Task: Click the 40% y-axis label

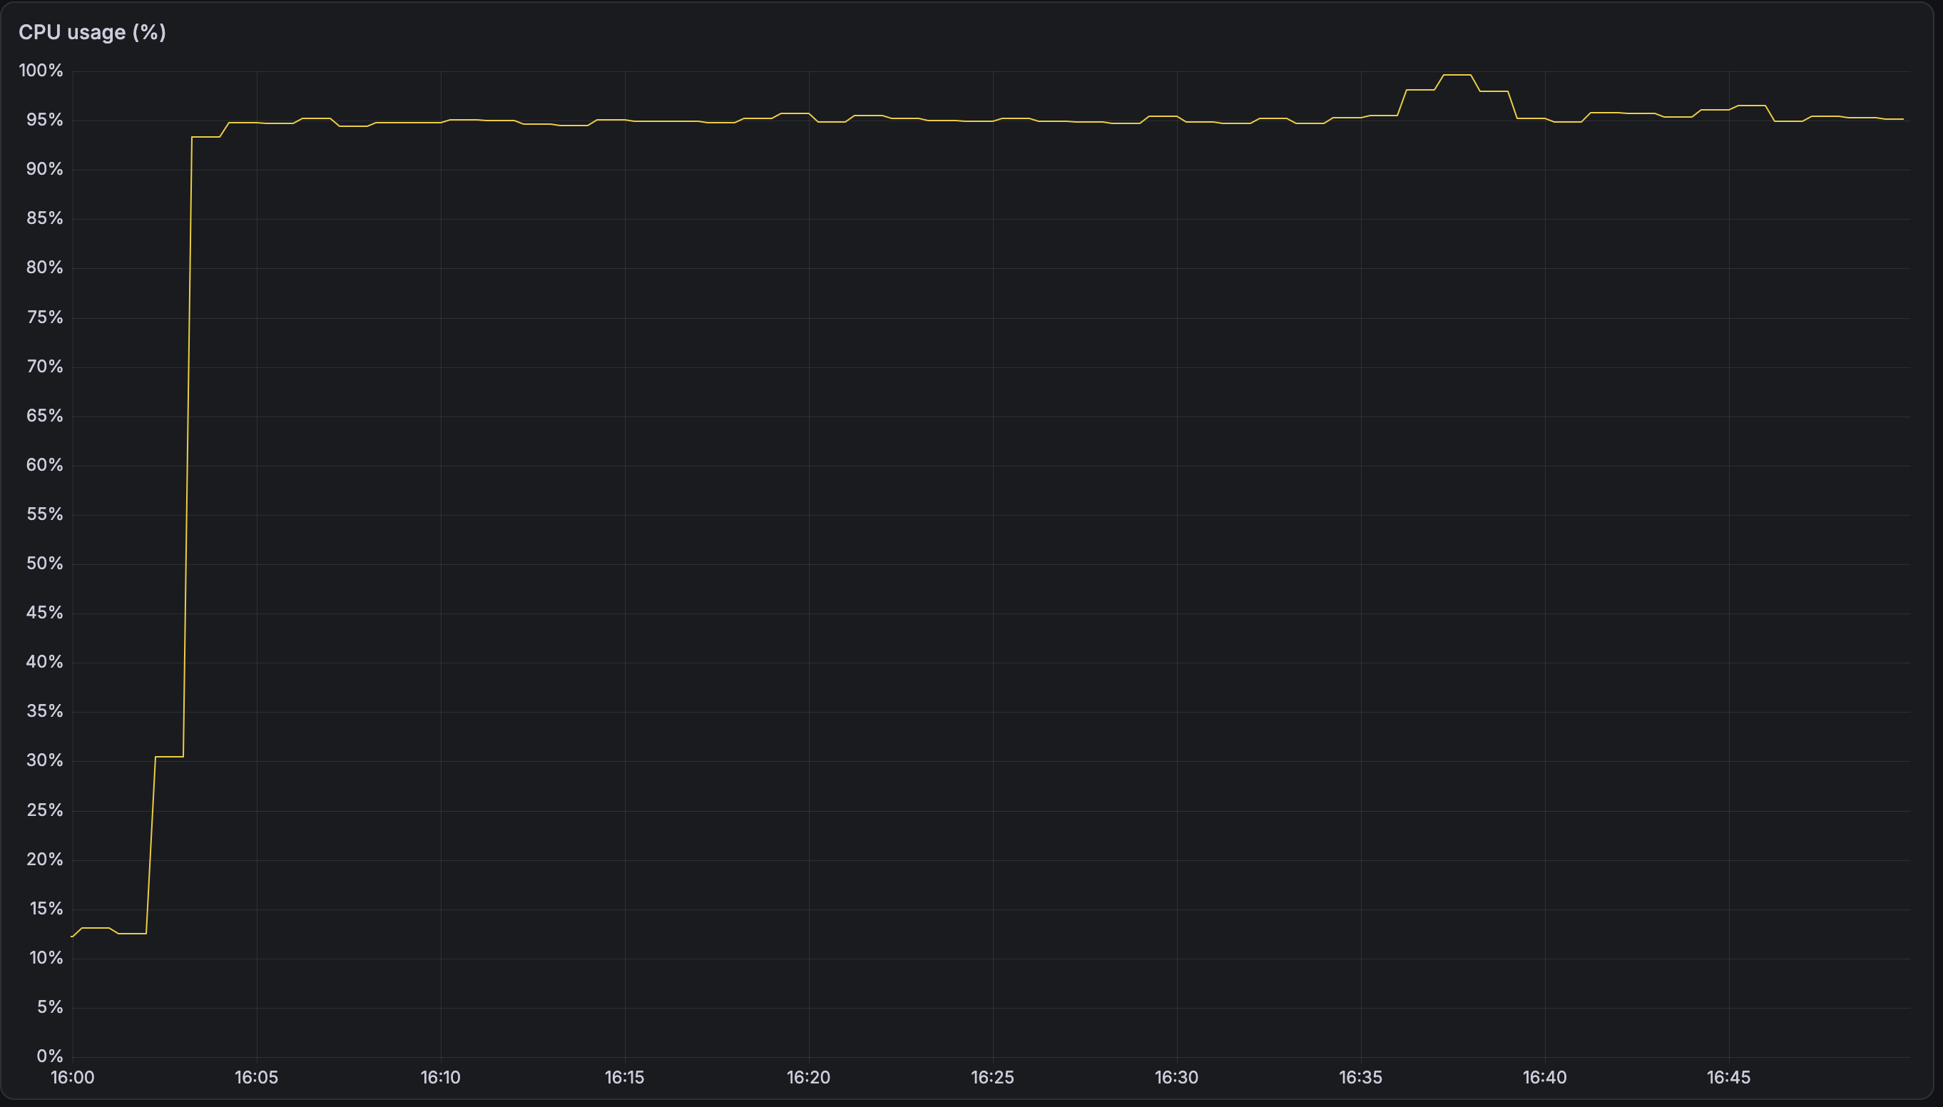Action: pos(45,661)
